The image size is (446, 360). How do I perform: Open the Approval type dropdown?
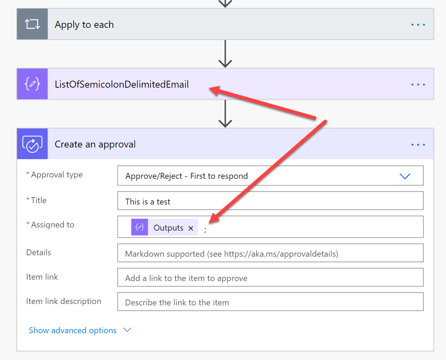(261, 176)
